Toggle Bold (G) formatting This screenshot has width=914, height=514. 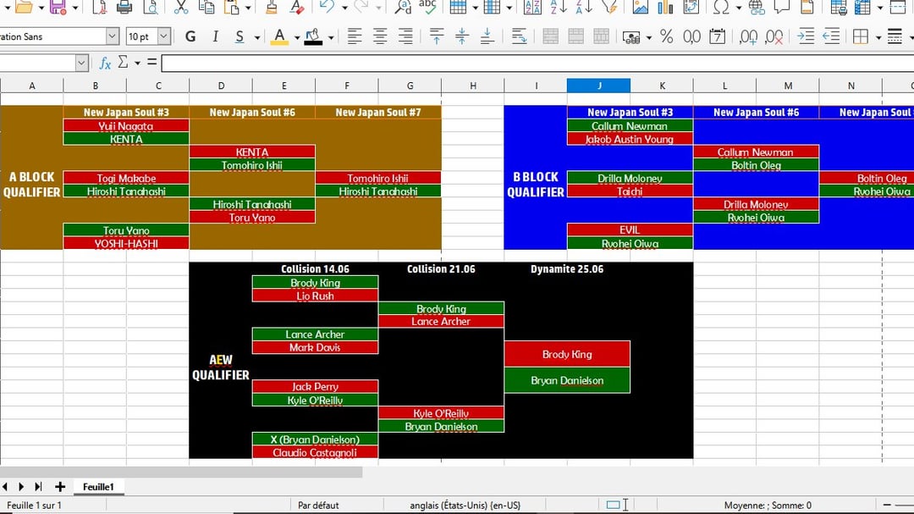190,36
